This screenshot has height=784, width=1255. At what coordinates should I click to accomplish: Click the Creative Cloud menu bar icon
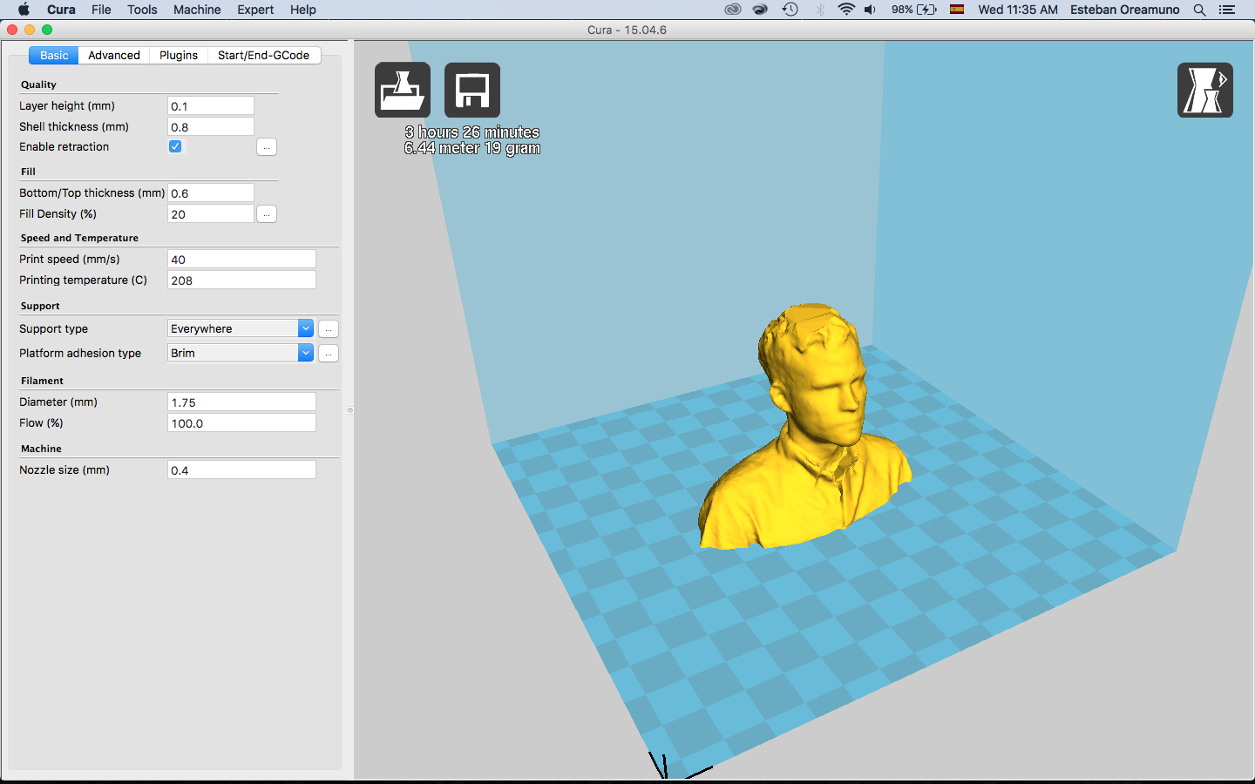click(733, 10)
